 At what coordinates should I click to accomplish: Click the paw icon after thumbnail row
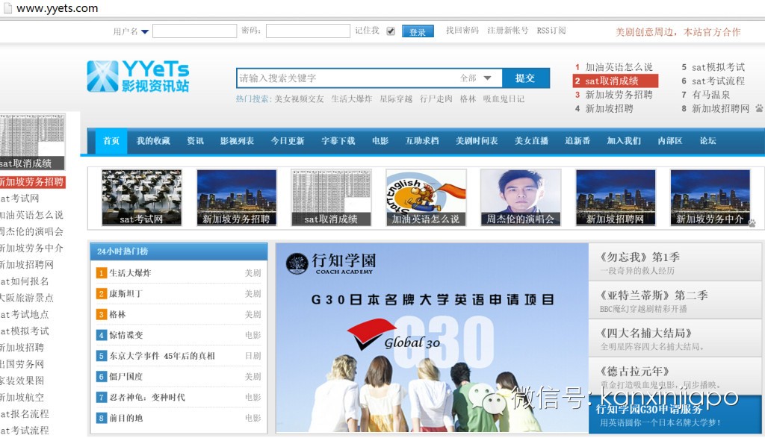752,222
